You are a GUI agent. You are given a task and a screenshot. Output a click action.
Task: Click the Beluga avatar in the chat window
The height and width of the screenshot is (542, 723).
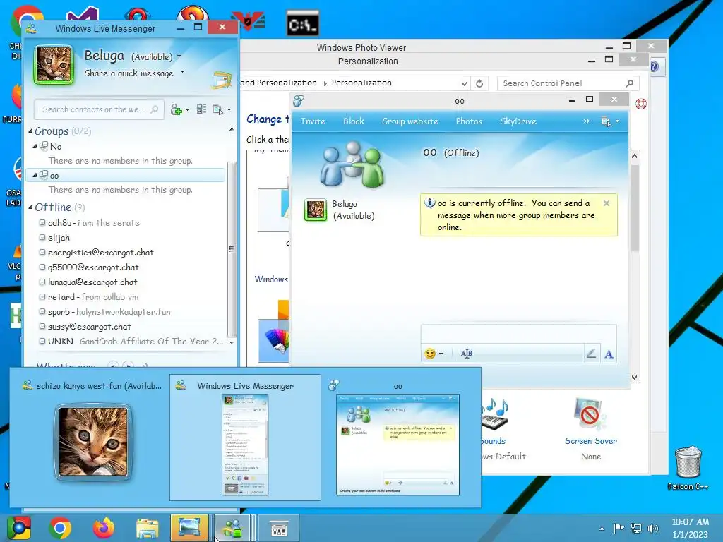[x=316, y=210]
